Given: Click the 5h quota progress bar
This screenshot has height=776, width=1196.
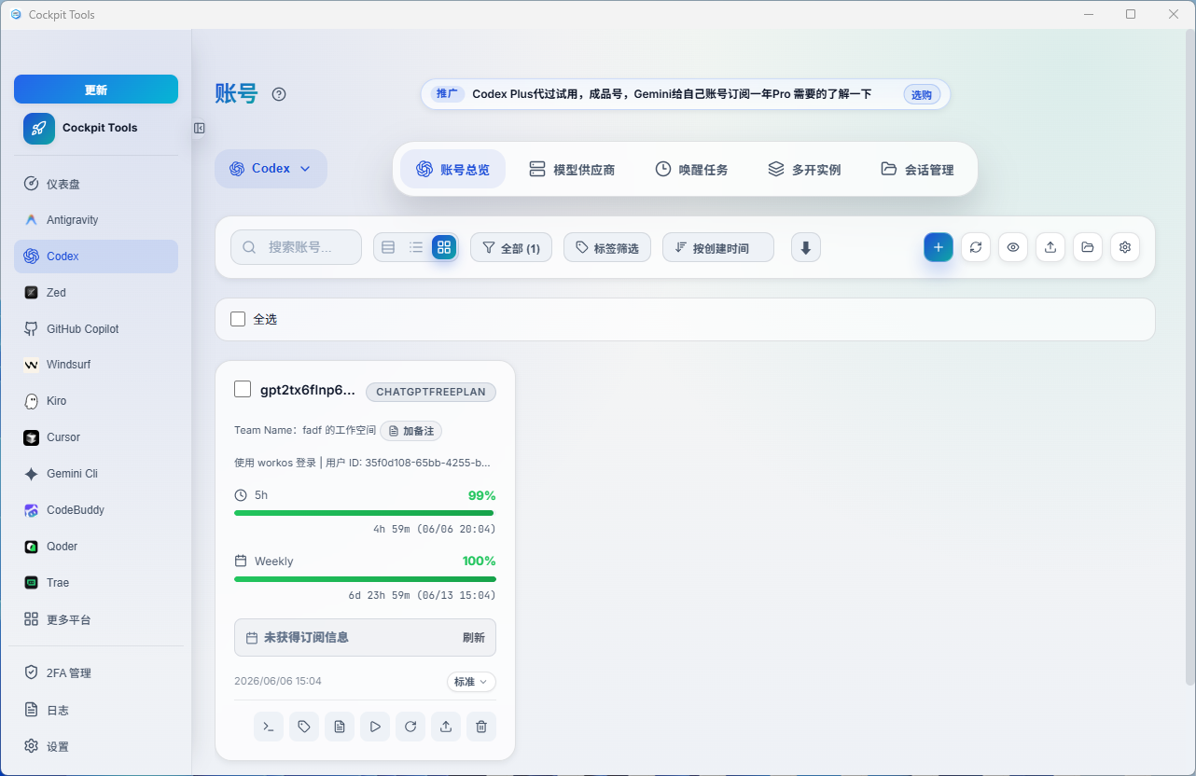Looking at the screenshot, I should [364, 512].
